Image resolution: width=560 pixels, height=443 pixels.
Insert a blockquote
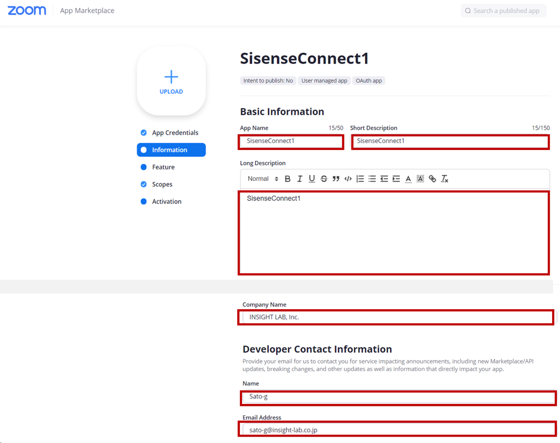click(336, 179)
